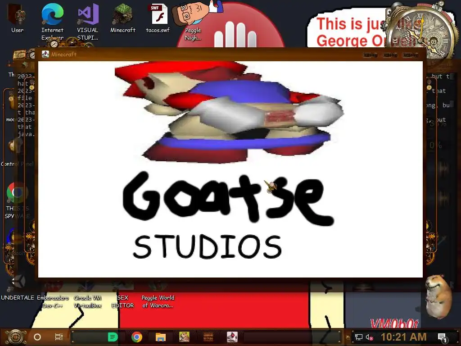Open the notification center icon
The width and height of the screenshot is (461, 346).
[x=442, y=337]
